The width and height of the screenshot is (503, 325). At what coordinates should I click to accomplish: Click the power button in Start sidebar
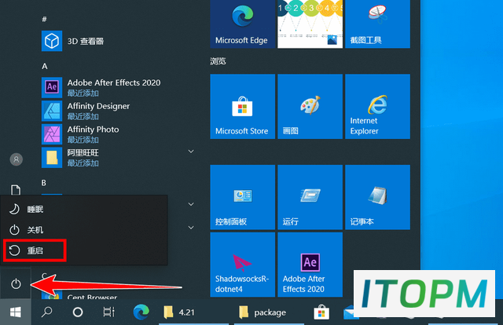(x=16, y=283)
